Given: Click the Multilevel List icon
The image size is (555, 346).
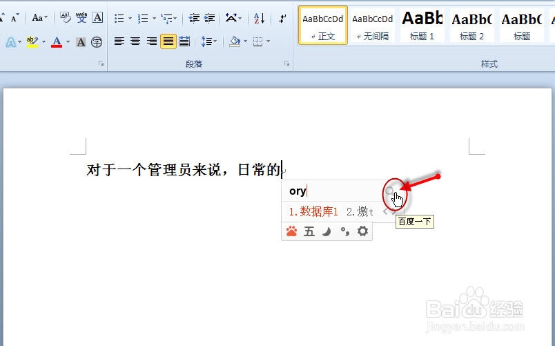Looking at the screenshot, I should 166,19.
